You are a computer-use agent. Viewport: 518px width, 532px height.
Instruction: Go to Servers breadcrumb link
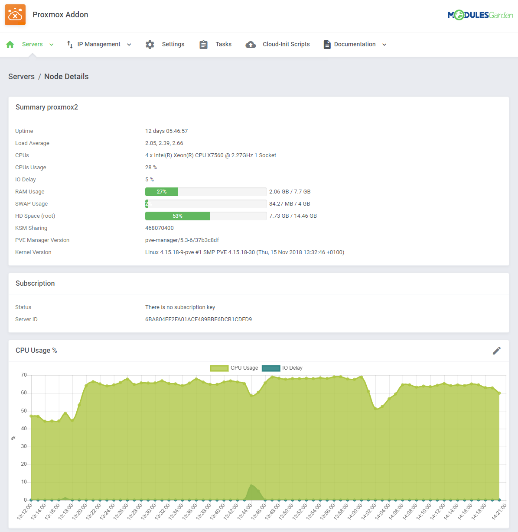click(x=21, y=77)
